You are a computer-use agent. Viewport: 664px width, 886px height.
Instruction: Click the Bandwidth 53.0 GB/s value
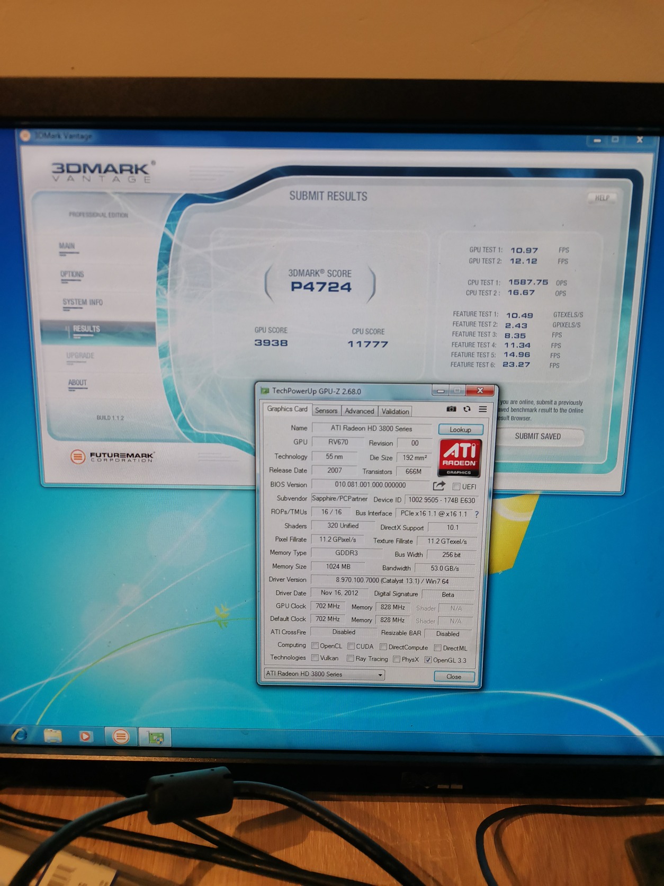[445, 568]
